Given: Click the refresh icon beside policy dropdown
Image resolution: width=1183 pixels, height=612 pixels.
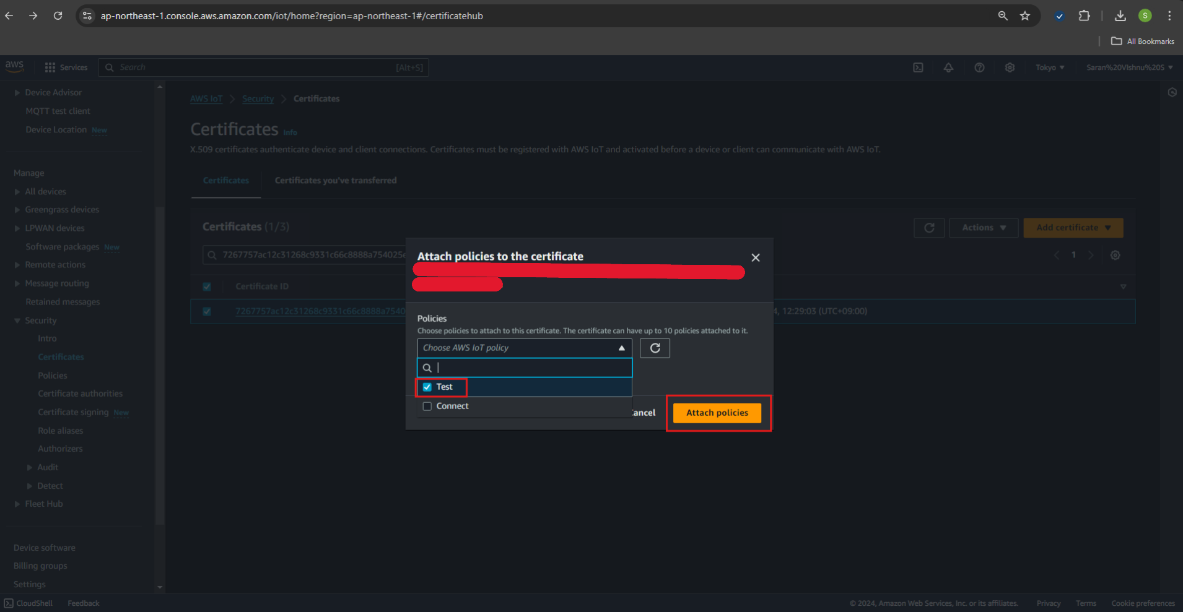Looking at the screenshot, I should coord(655,348).
